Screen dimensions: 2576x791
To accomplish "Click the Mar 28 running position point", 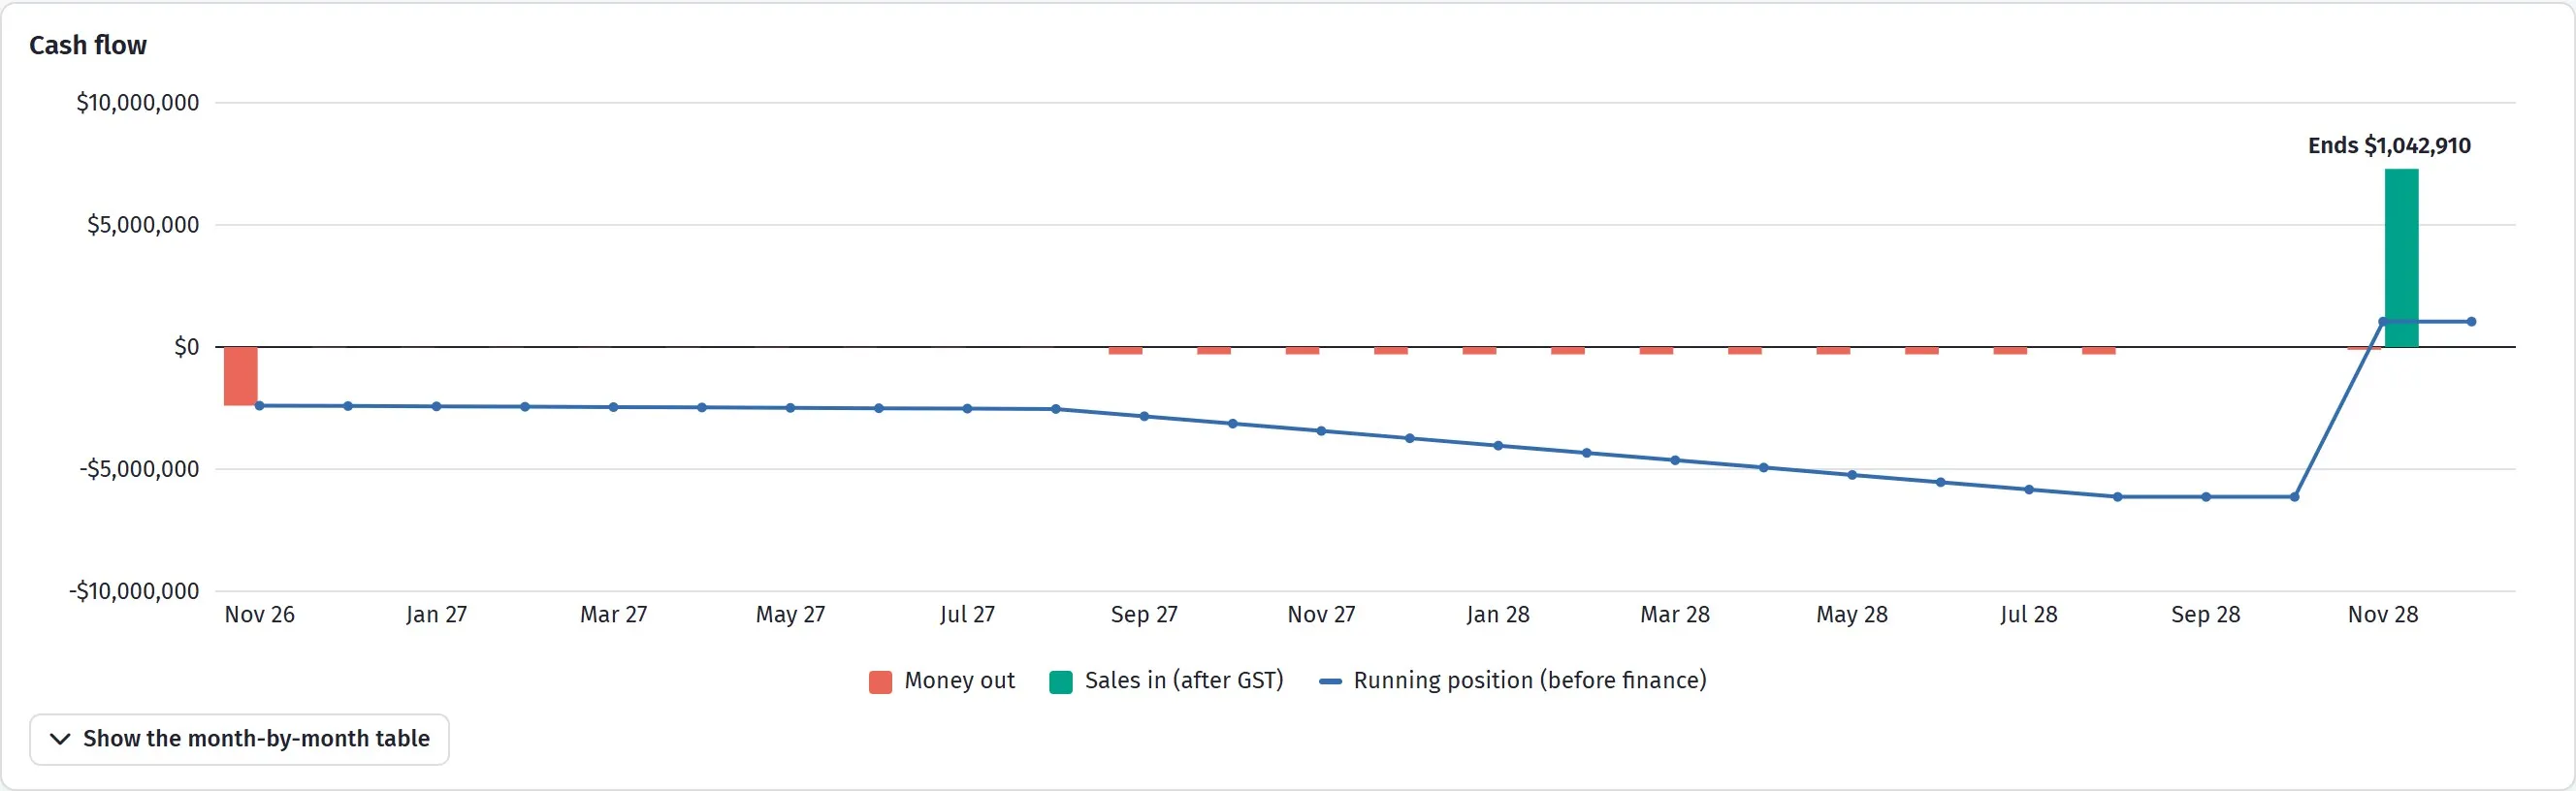I will (1675, 461).
